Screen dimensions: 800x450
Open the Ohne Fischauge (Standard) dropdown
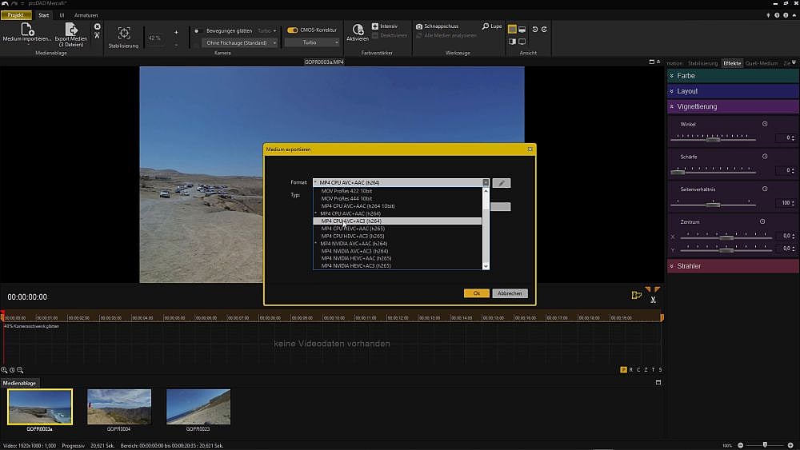[240, 42]
